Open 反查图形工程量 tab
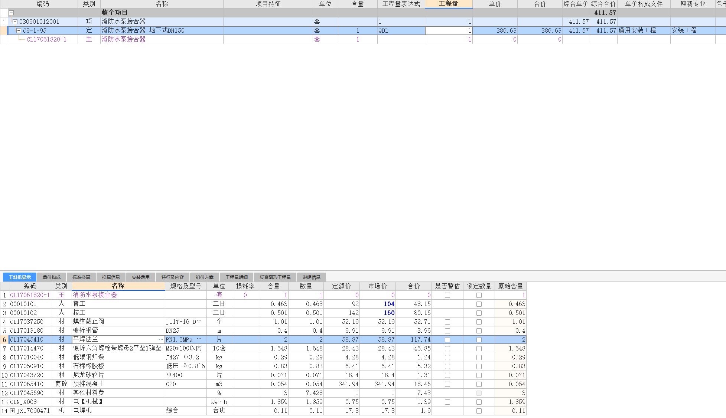This screenshot has height=418, width=726. point(275,277)
